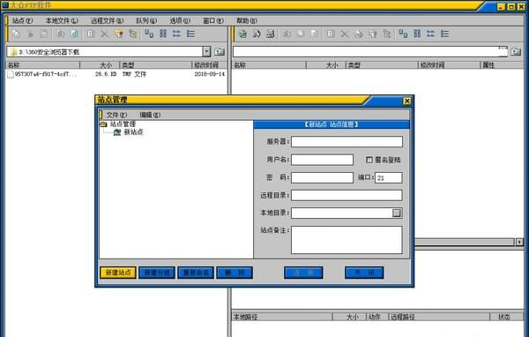
Task: Close the 站点管理 dialog with X
Action: tap(406, 101)
